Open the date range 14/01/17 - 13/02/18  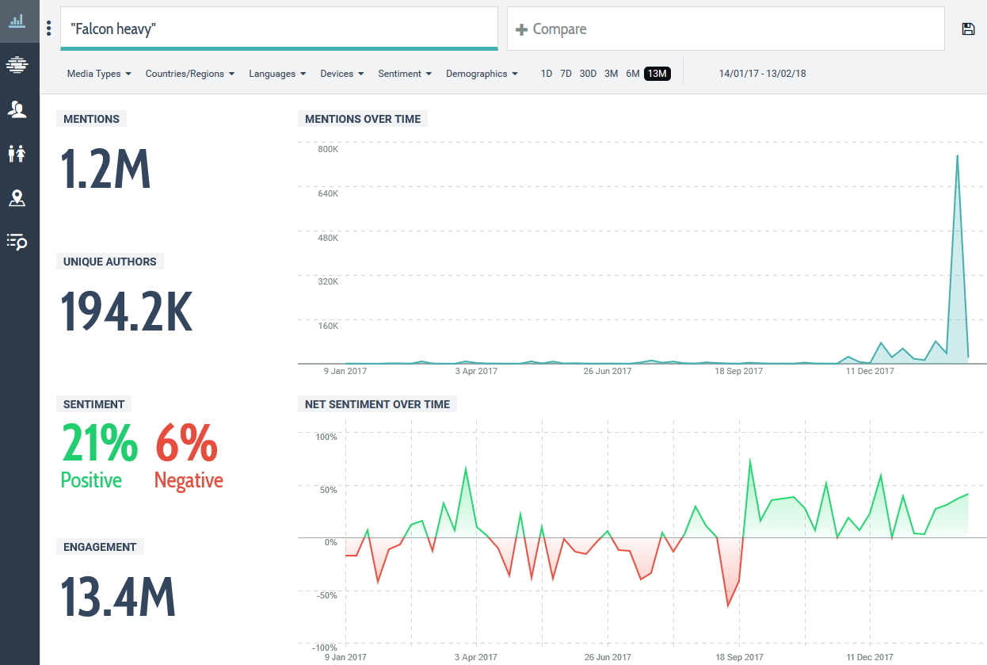762,74
